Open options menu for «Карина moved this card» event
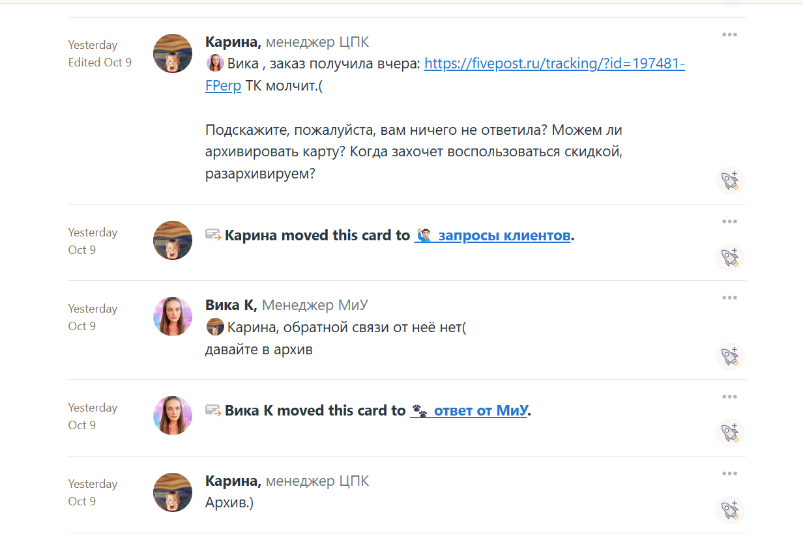 coord(729,221)
